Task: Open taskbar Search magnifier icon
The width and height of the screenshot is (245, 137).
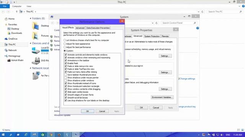Action: pyautogui.click(x=11, y=135)
